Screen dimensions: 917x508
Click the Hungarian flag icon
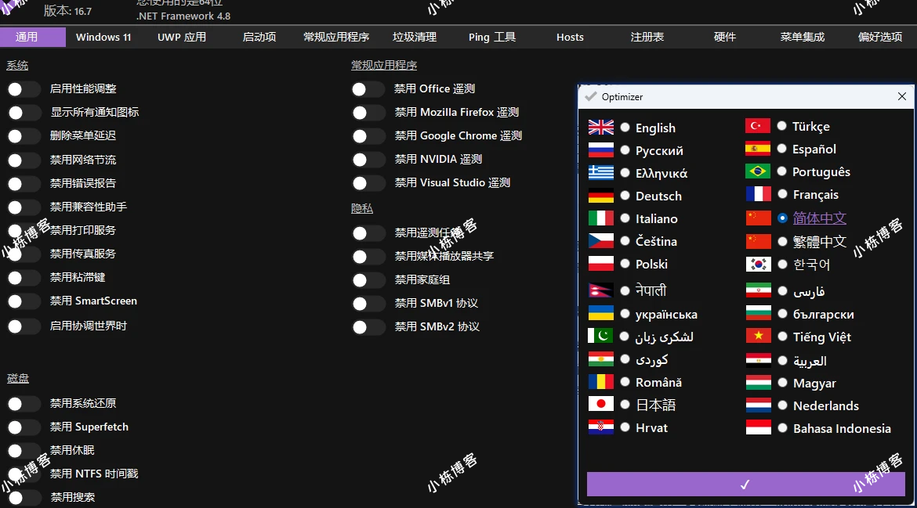click(x=758, y=383)
